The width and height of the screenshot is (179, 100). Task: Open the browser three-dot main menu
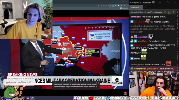pos(127,5)
